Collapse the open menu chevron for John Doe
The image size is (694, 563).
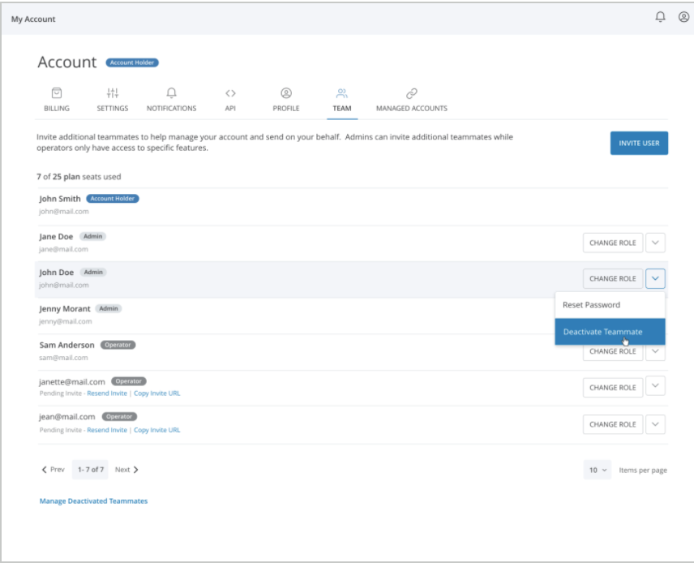pos(655,278)
